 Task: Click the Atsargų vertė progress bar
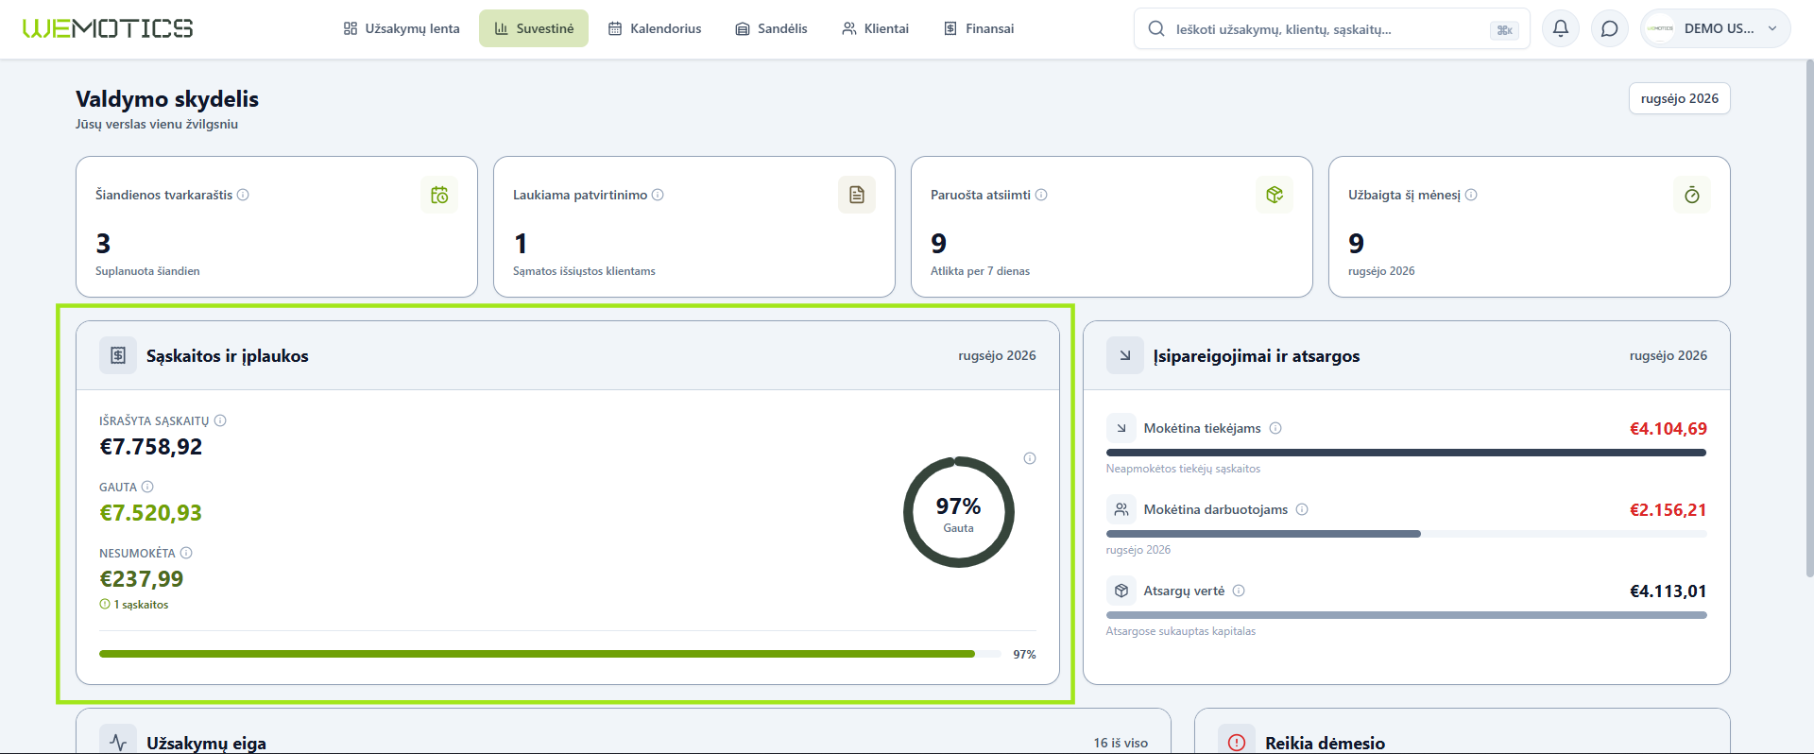point(1407,615)
